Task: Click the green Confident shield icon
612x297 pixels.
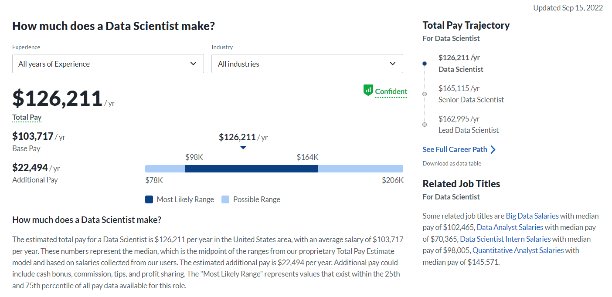Action: point(368,90)
